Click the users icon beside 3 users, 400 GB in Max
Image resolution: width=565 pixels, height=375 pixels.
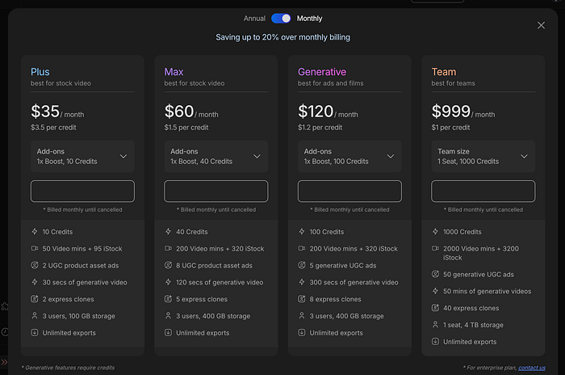pos(168,316)
